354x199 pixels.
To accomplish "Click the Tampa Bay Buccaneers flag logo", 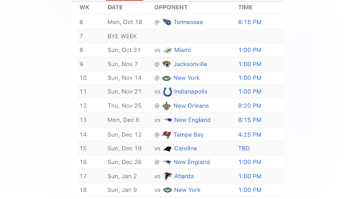I will 167,135.
